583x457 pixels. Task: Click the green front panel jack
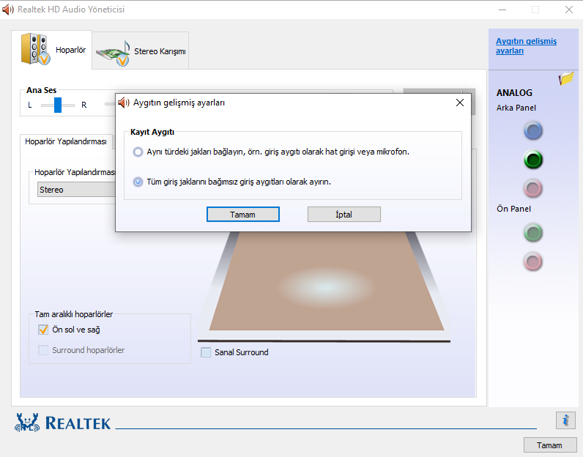point(532,233)
